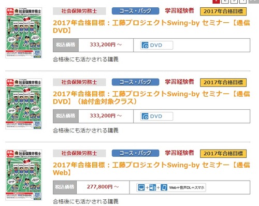Open the Swing-by セミナー【通信Web】 title link
Image resolution: width=259 pixels, height=206 pixels.
tap(151, 169)
